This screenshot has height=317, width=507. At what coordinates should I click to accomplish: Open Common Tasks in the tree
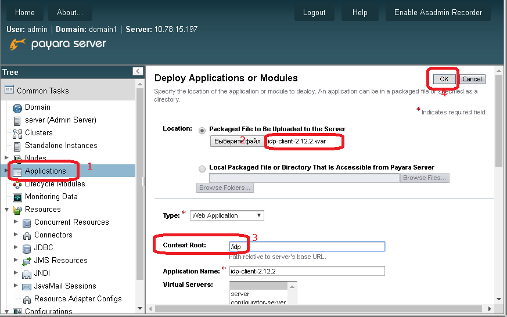42,91
